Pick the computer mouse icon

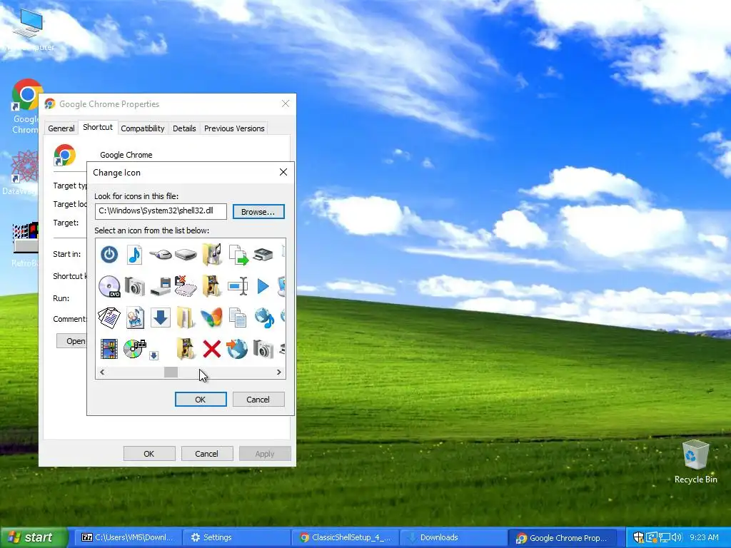click(x=161, y=255)
